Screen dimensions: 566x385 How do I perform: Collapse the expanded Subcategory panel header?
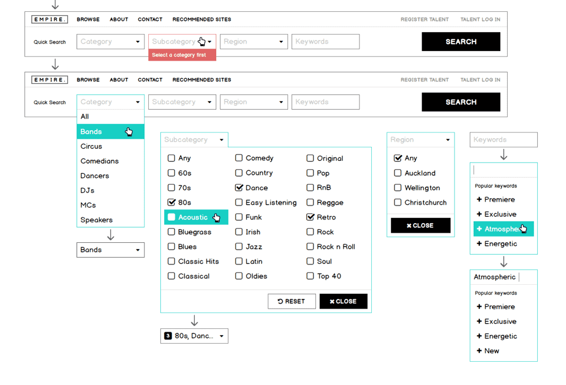[x=194, y=140]
